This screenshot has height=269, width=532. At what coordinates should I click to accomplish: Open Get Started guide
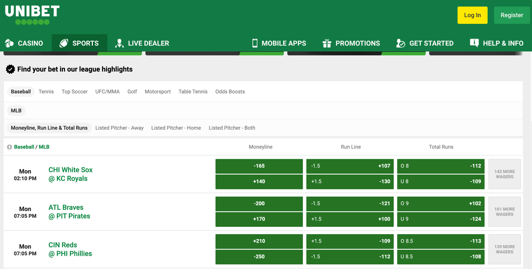pyautogui.click(x=425, y=43)
